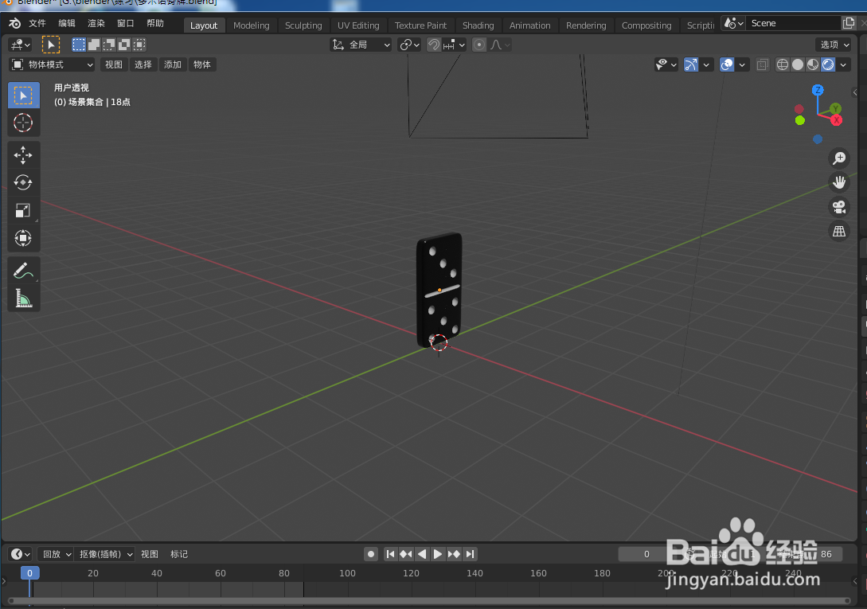Click the current frame field showing 86

pos(826,553)
